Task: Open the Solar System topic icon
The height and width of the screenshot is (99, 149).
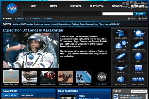Action: [138, 34]
